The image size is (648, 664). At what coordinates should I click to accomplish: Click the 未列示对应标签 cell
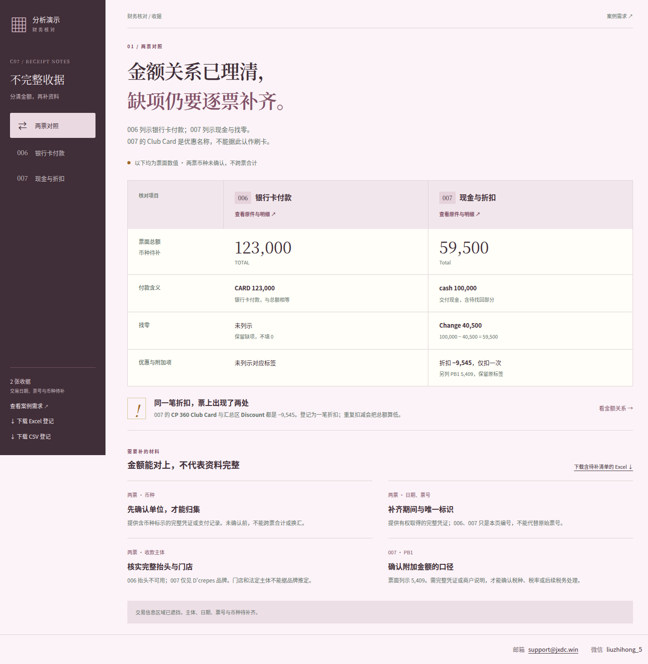click(255, 363)
